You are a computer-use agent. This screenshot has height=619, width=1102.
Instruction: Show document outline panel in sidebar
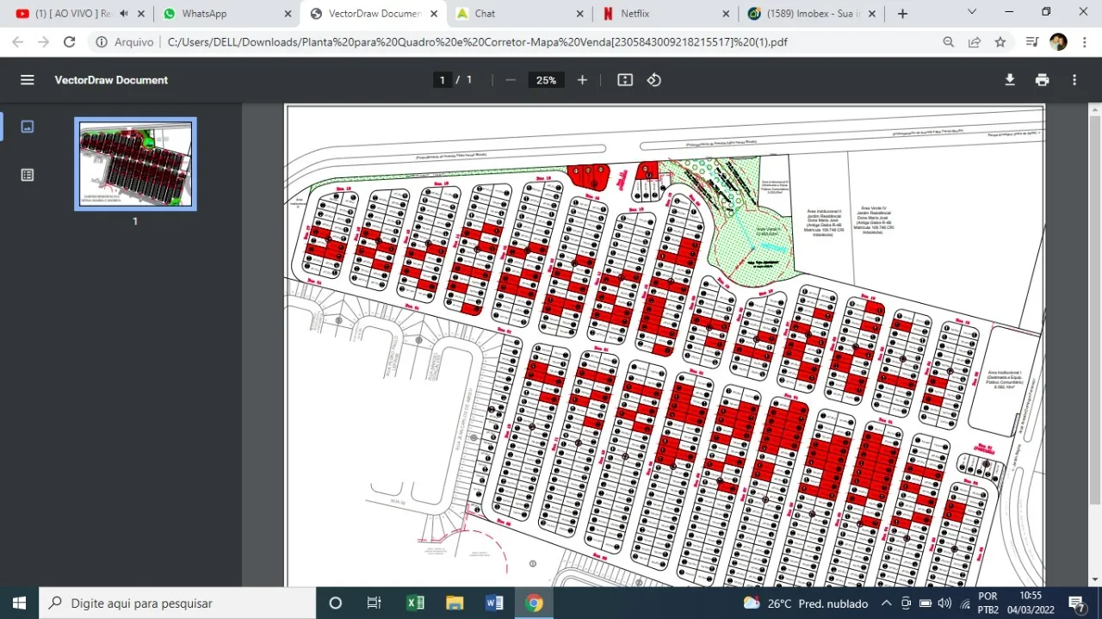(x=28, y=175)
